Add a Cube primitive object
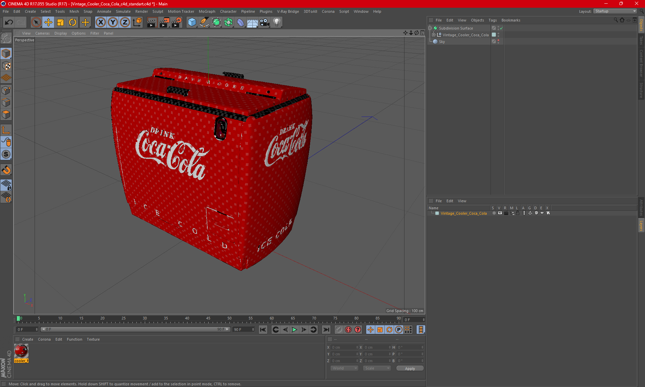Image resolution: width=645 pixels, height=387 pixels. pos(192,23)
